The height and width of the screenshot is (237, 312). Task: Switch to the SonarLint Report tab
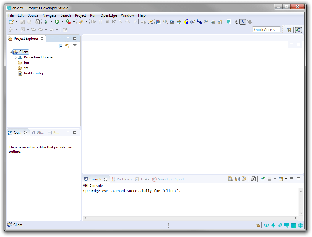click(x=168, y=179)
